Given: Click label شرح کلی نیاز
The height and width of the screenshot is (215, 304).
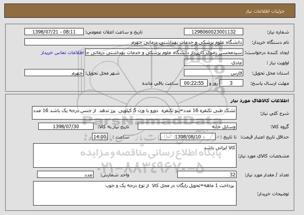Looking at the screenshot, I should [x=274, y=113].
